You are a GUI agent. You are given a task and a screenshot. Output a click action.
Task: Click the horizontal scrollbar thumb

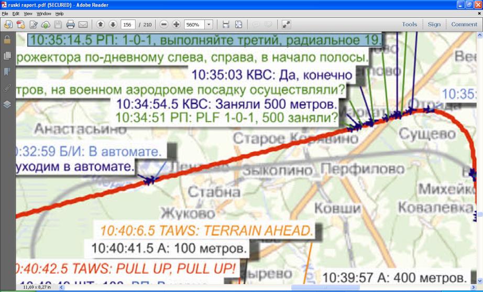pos(325,287)
